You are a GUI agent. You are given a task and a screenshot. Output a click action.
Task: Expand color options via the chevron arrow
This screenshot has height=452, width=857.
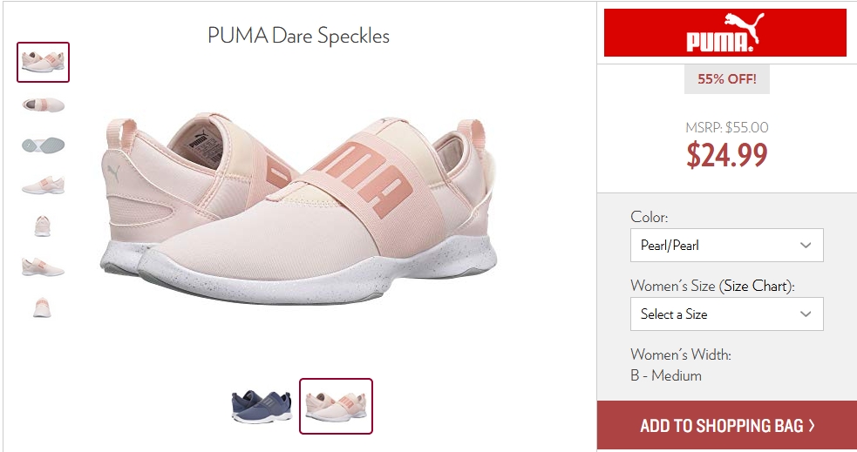[805, 245]
